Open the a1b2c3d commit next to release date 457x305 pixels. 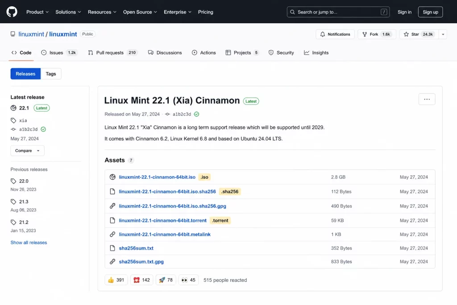tap(182, 114)
